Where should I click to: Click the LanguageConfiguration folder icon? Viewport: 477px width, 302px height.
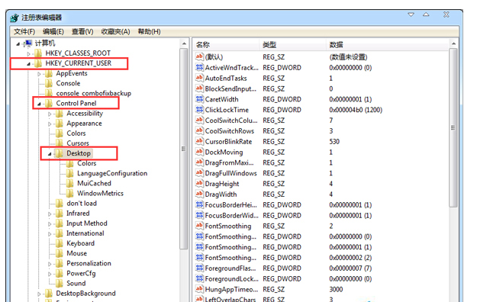tap(70, 173)
